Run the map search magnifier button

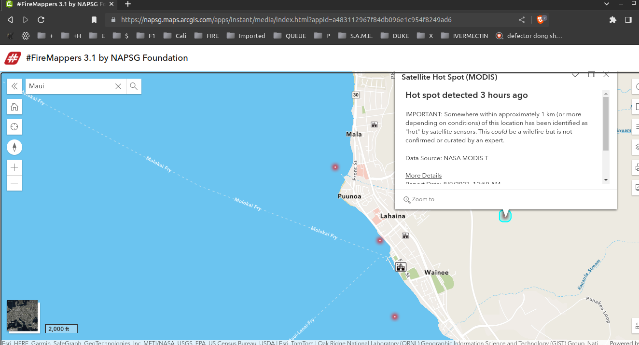(134, 86)
